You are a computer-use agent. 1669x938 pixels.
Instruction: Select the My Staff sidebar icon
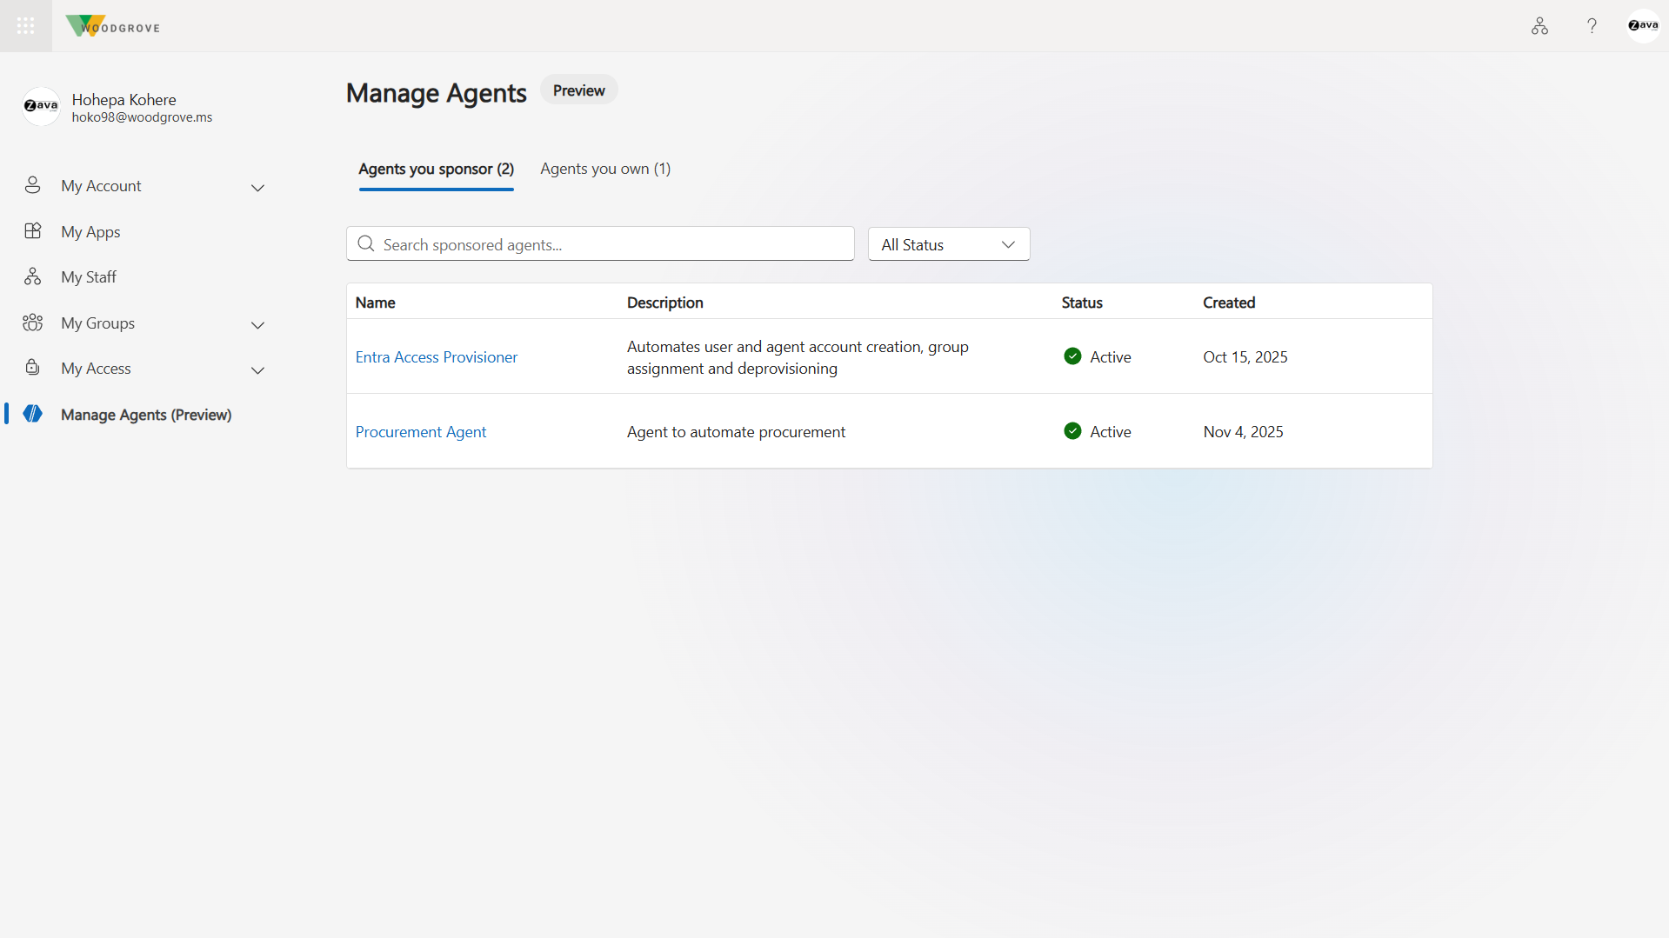[32, 276]
